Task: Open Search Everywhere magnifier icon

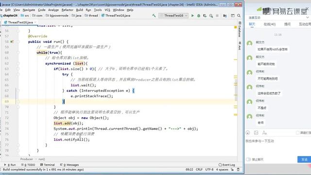Action: point(239,16)
